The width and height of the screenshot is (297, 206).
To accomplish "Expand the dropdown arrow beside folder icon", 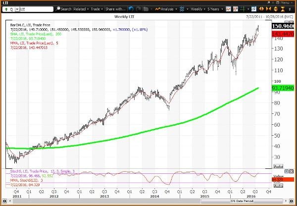I will pyautogui.click(x=151, y=9).
